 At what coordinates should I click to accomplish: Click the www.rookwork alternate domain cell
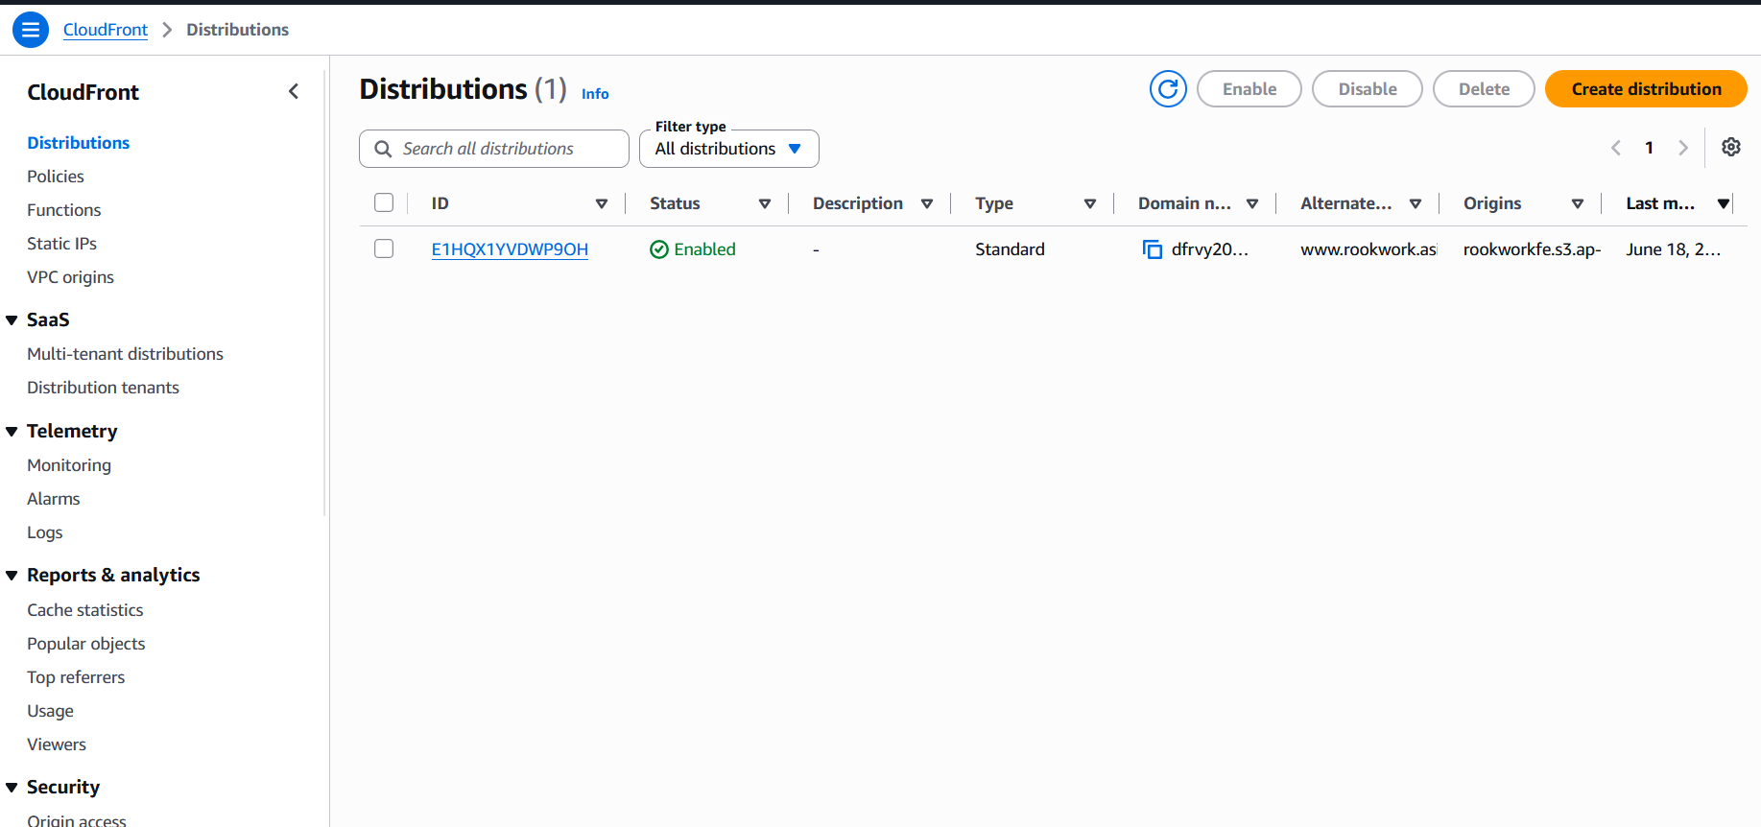click(x=1368, y=249)
